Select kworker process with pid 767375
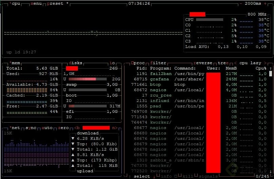The image size is (274, 179). (x=199, y=165)
